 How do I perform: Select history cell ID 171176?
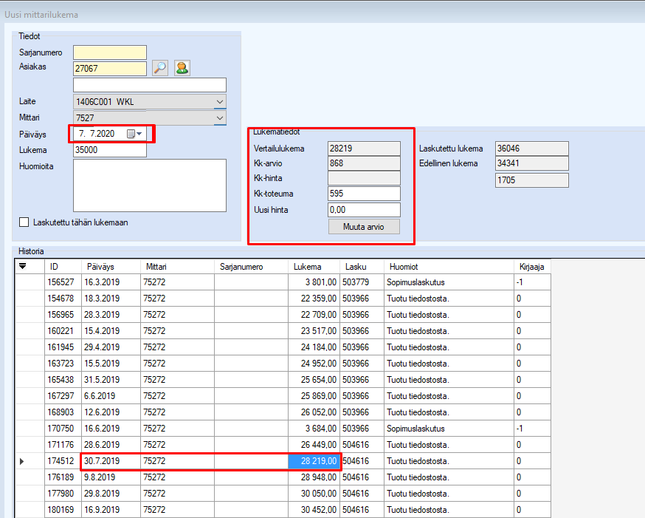(63, 445)
